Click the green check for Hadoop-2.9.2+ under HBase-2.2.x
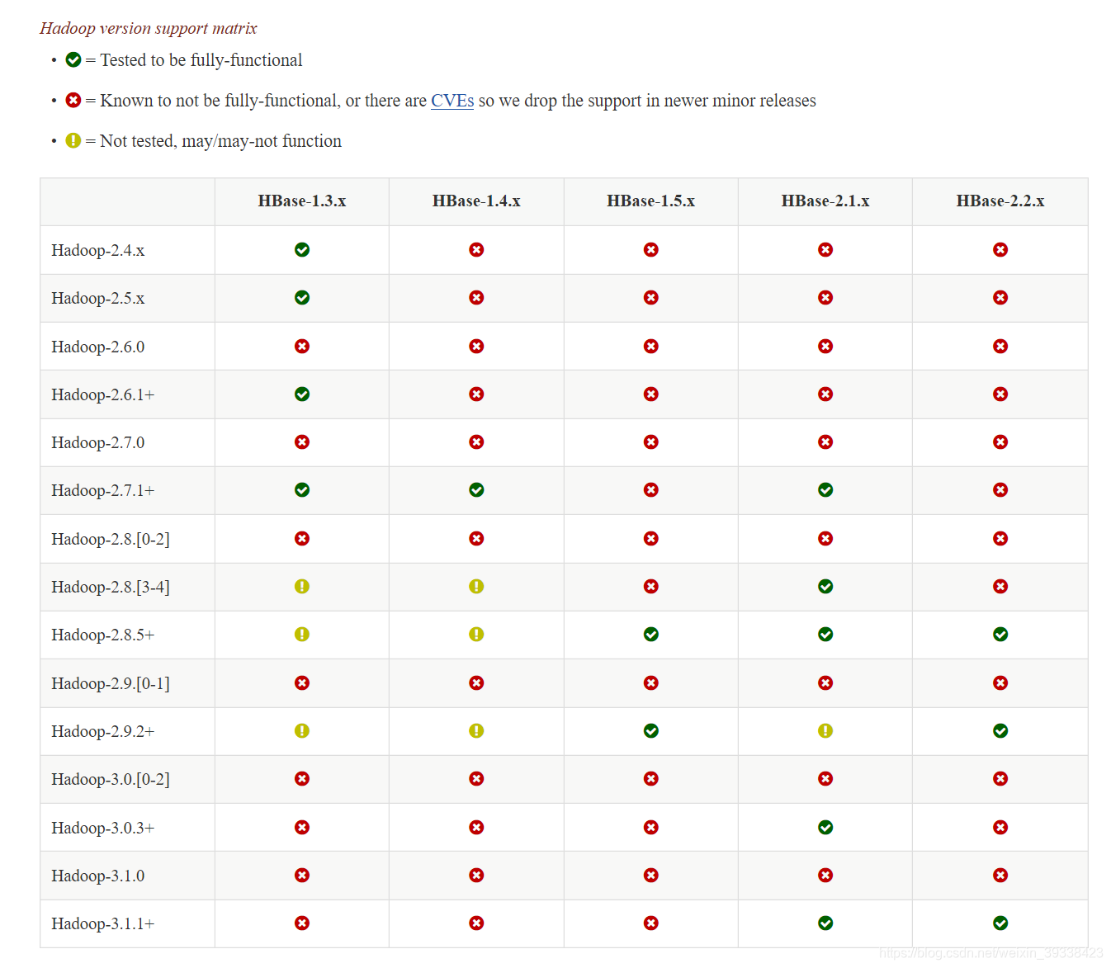 (x=1000, y=730)
